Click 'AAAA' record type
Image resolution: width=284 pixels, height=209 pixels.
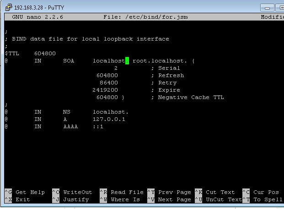tap(70, 126)
